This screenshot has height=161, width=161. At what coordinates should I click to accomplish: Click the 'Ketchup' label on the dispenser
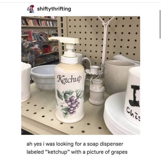pyautogui.click(x=69, y=80)
